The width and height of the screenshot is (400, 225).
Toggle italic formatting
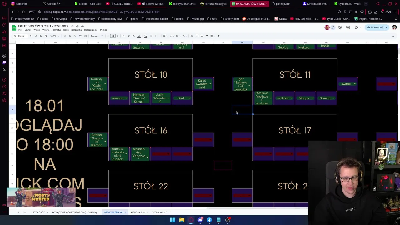128,36
